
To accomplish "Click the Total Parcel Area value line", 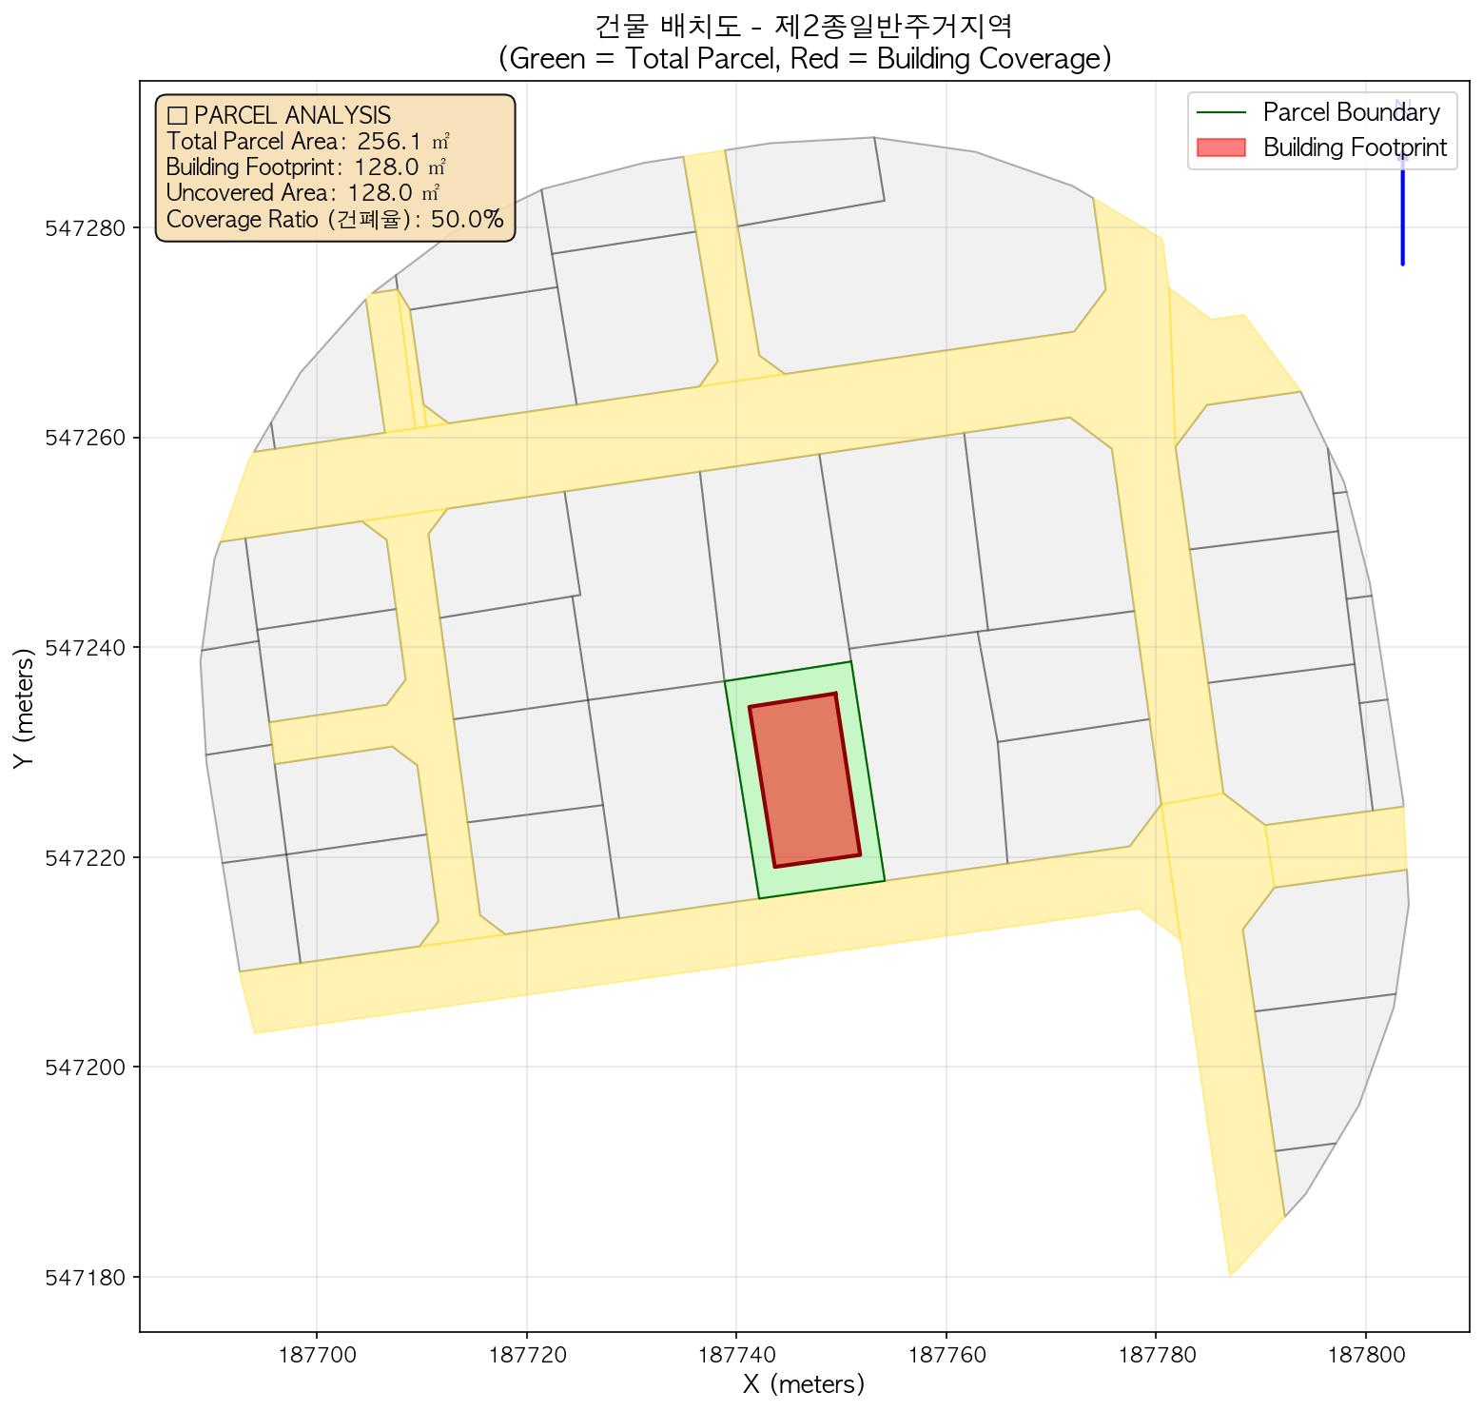I will coord(307,142).
